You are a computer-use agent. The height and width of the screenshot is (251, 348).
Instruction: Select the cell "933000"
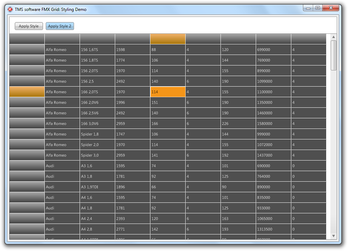[x=273, y=208]
